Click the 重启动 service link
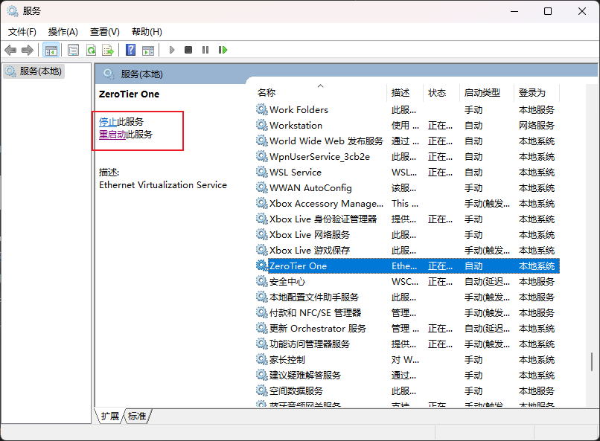 pos(112,135)
